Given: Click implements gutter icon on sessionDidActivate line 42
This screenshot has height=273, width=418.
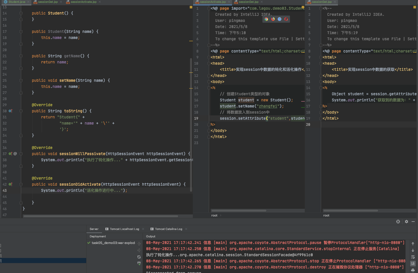Looking at the screenshot, I should [x=10, y=184].
